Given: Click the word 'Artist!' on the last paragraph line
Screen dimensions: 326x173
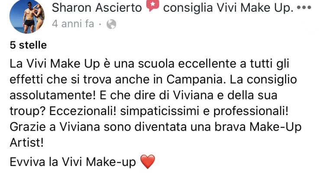Looking at the screenshot, I should coord(26,143).
